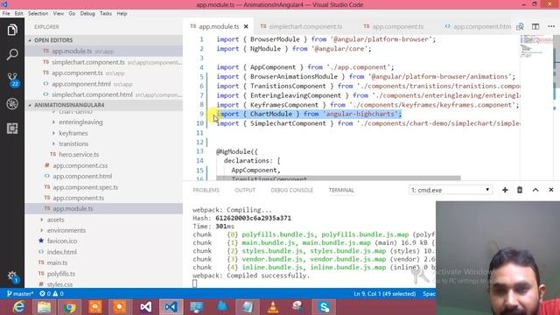The image size is (560, 315).
Task: Open changes icon in editor toolbar
Action: coord(520,26)
